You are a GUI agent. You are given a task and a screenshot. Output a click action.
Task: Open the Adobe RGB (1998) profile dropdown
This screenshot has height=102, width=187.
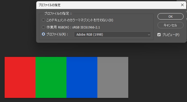pos(112,35)
